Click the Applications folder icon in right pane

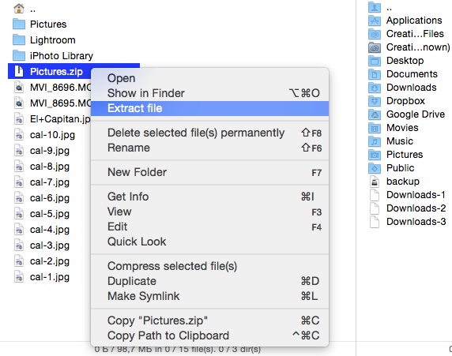point(375,21)
